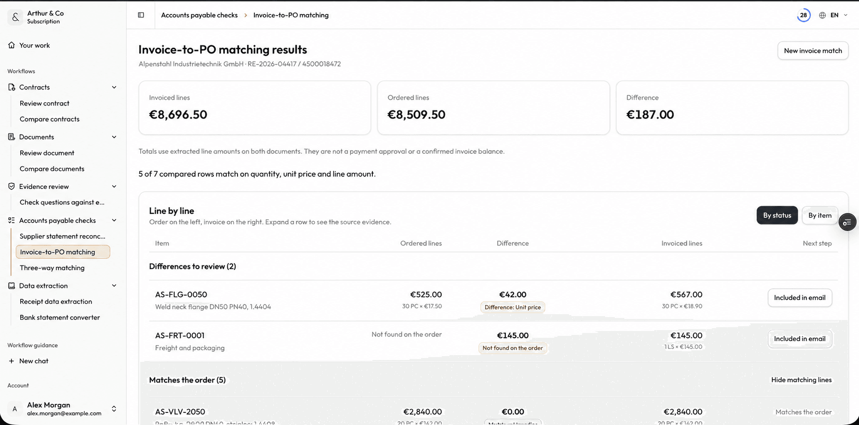Collapse the Accounts payable checks chevron
The image size is (859, 425).
click(114, 220)
